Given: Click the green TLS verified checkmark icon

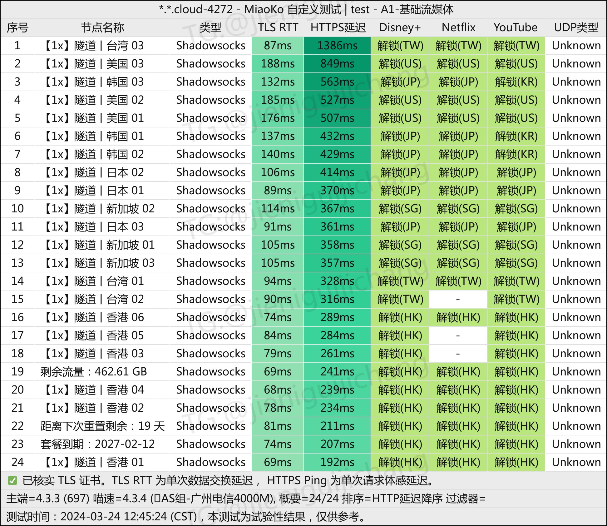Looking at the screenshot, I should [x=12, y=480].
